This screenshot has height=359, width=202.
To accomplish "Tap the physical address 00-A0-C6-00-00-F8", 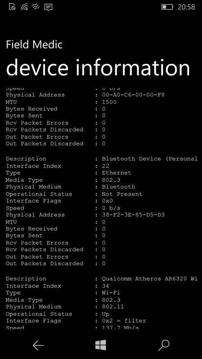I will tap(133, 95).
